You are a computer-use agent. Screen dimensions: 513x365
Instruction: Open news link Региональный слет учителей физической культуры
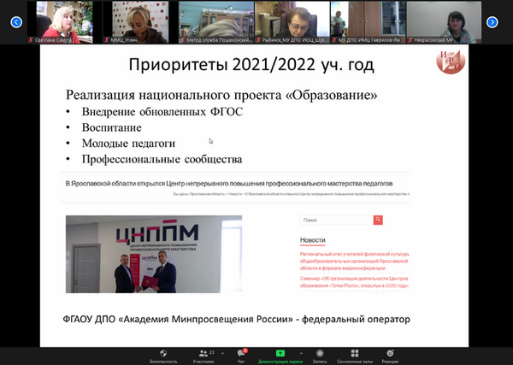pos(354,261)
